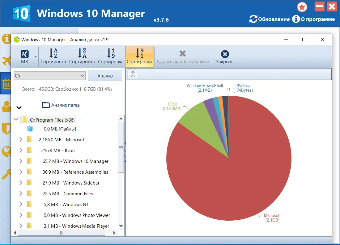Open the Security shield sidebar icon
This screenshot has width=340, height=245.
click(x=6, y=129)
